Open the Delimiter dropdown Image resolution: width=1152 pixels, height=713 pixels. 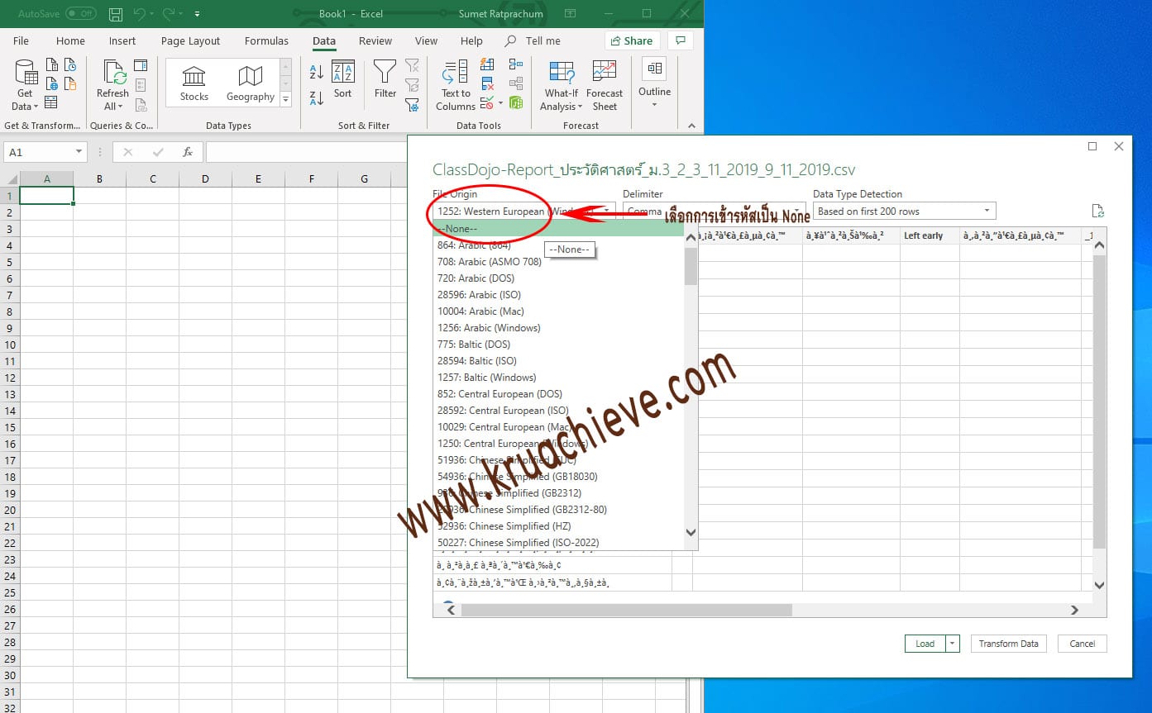715,212
